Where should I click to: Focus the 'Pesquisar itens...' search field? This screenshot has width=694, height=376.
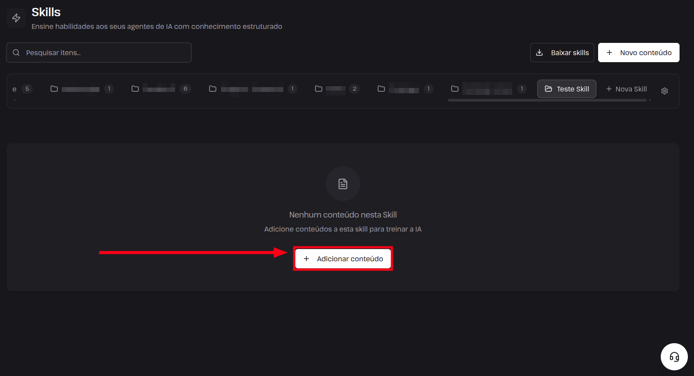point(99,53)
